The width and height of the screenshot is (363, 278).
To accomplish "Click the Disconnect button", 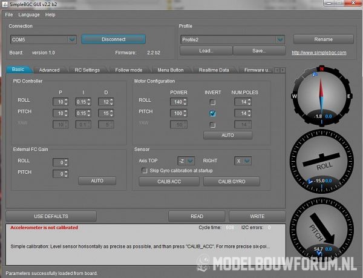I will pos(114,39).
